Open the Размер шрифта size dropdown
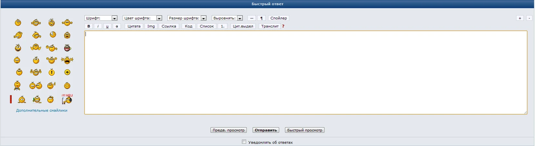This screenshot has width=535, height=146. click(x=187, y=18)
